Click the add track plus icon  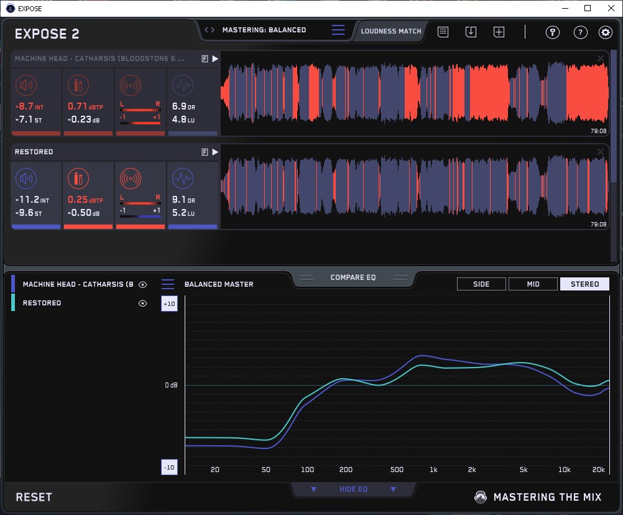pyautogui.click(x=499, y=32)
